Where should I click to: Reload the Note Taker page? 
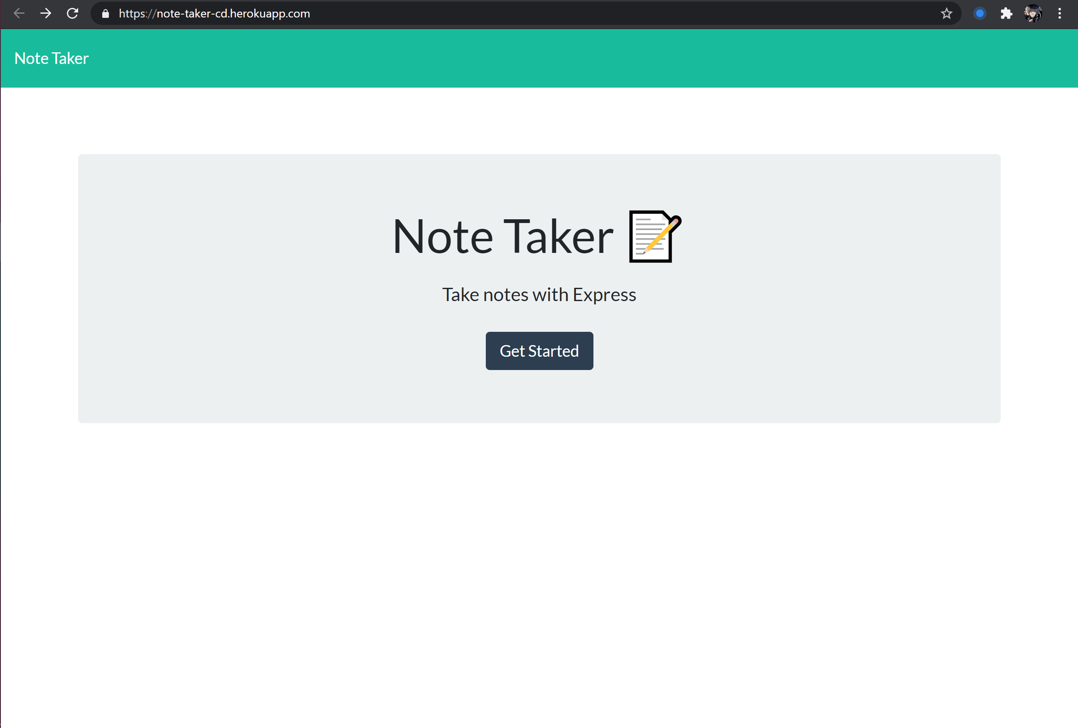tap(72, 13)
